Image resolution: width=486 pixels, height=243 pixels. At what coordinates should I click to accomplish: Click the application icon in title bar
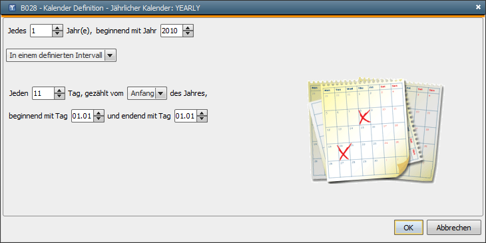(13, 7)
